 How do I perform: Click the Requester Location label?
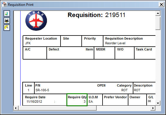click(x=41, y=38)
